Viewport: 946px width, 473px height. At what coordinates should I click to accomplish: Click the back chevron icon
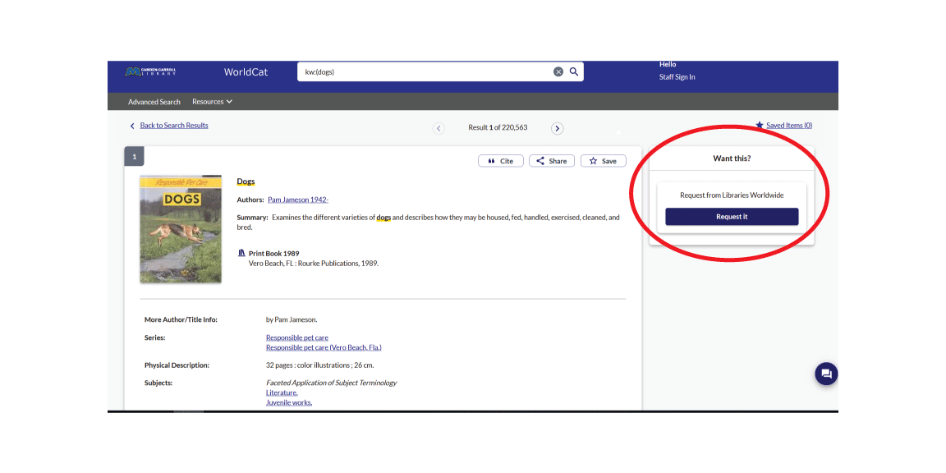(x=132, y=126)
